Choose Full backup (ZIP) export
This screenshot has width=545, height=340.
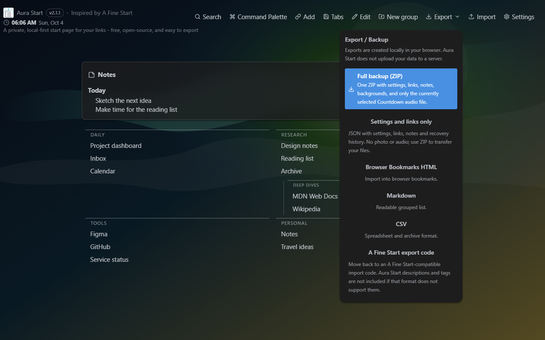[401, 89]
